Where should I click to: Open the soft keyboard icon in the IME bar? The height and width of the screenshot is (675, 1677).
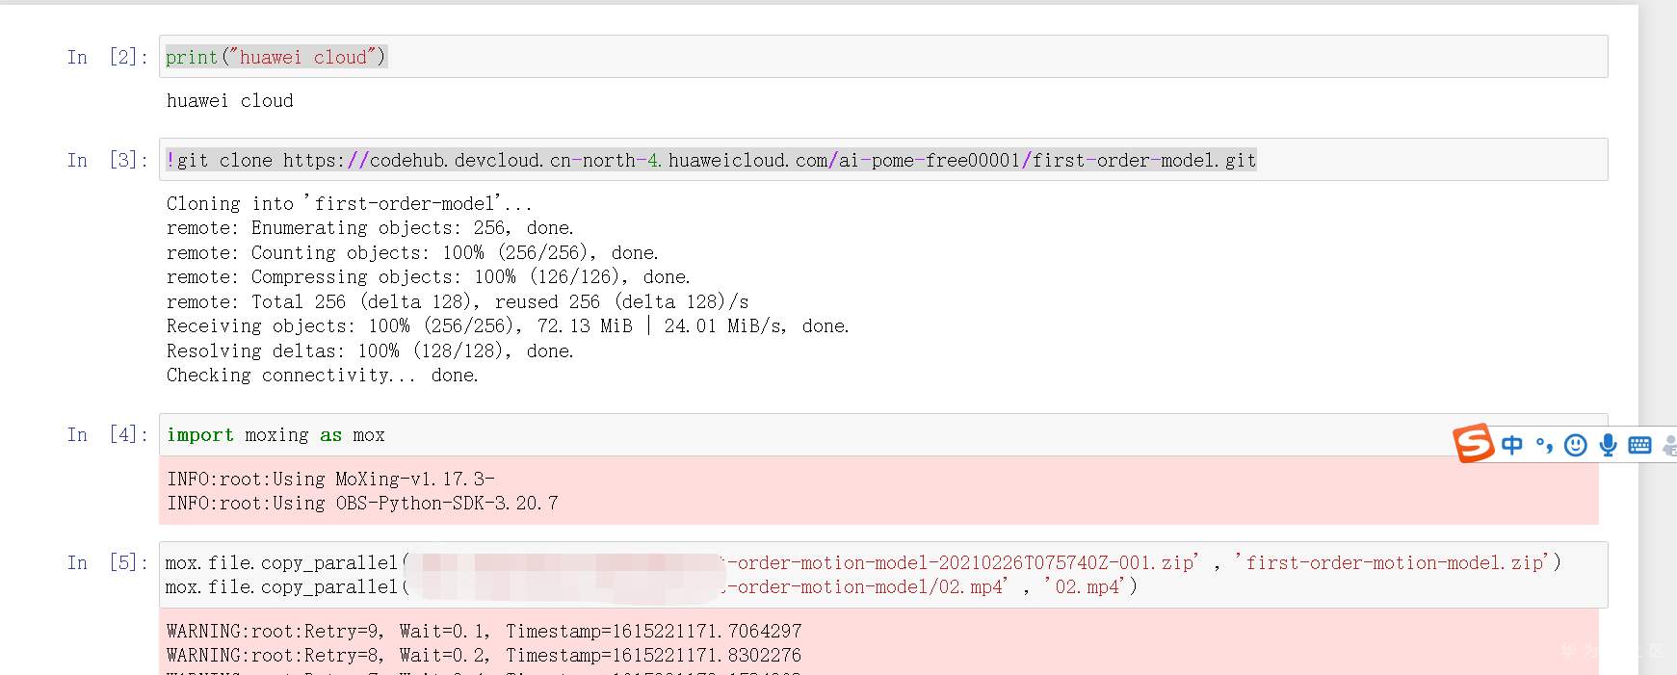coord(1639,445)
